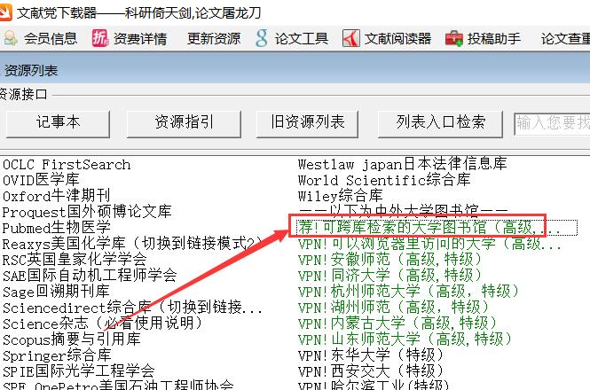Click the 资费详情 discount icon
This screenshot has height=390, width=590.
click(x=99, y=38)
